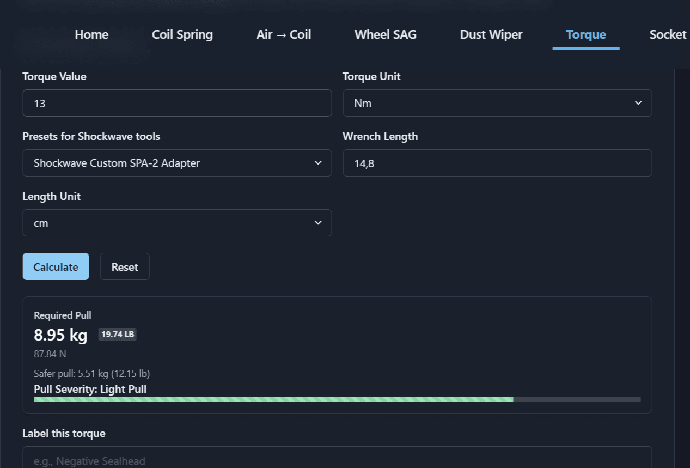
Task: Switch to the Socket tab
Action: coord(667,34)
